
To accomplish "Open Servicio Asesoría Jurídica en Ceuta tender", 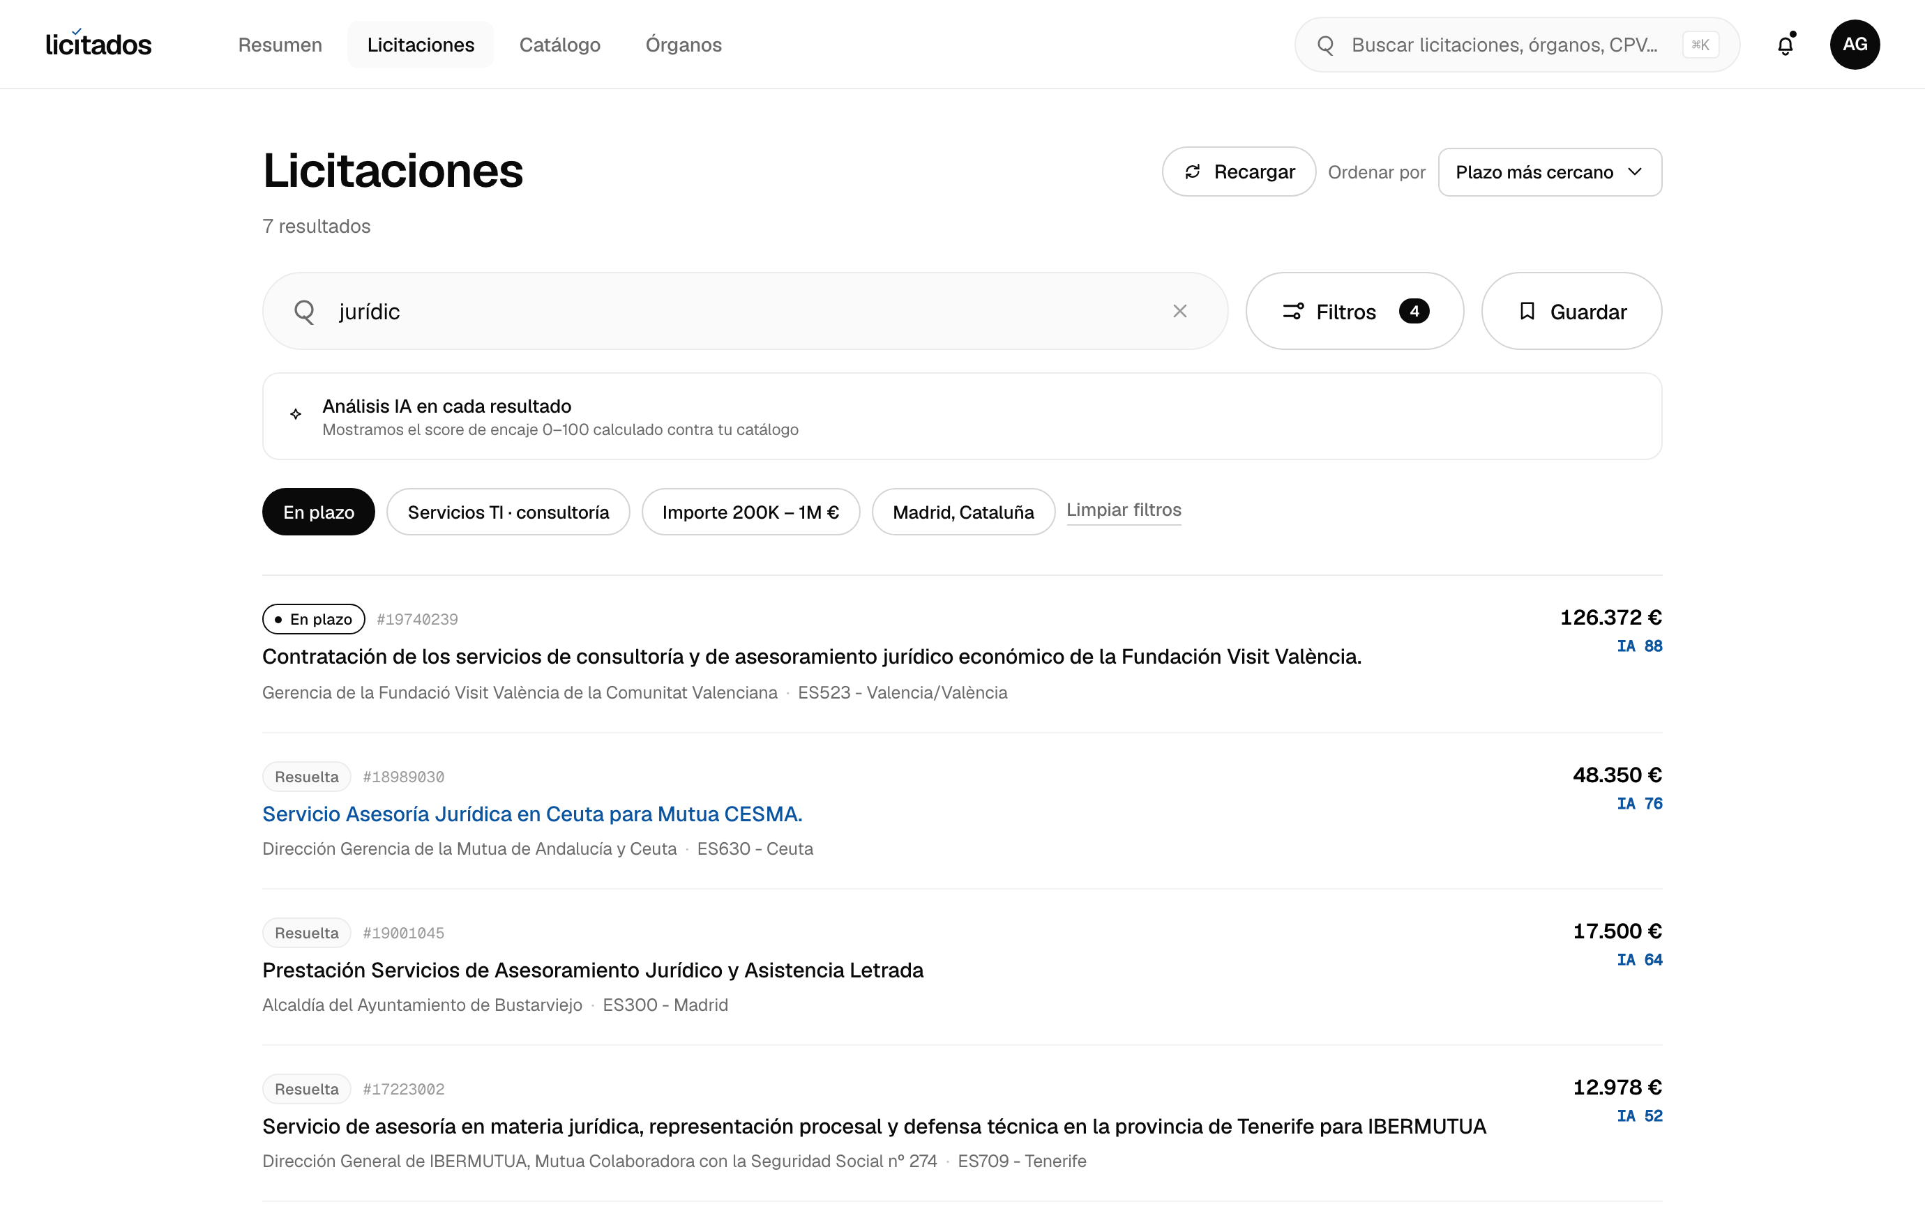I will (531, 814).
